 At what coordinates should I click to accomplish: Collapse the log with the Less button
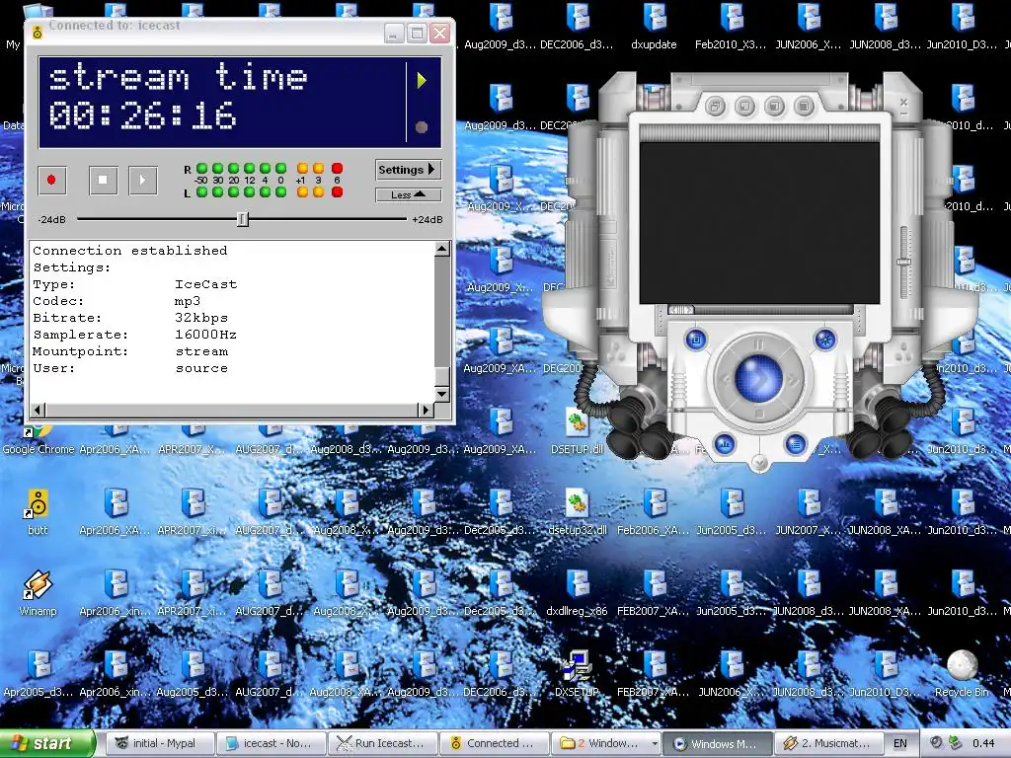pos(408,194)
